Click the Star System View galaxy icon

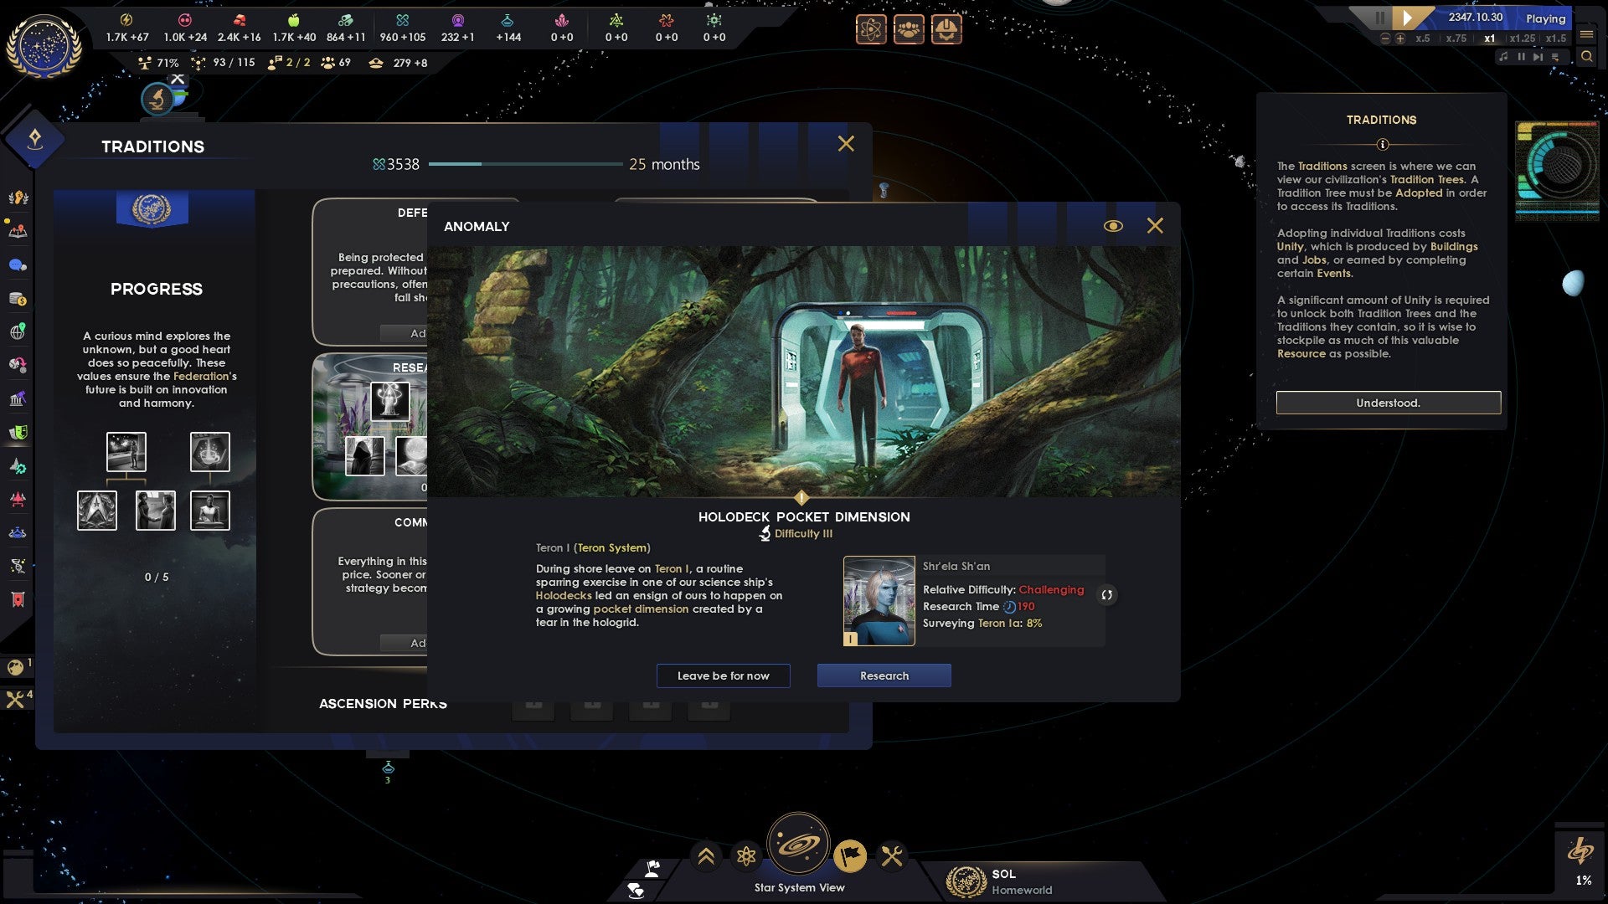click(x=800, y=843)
